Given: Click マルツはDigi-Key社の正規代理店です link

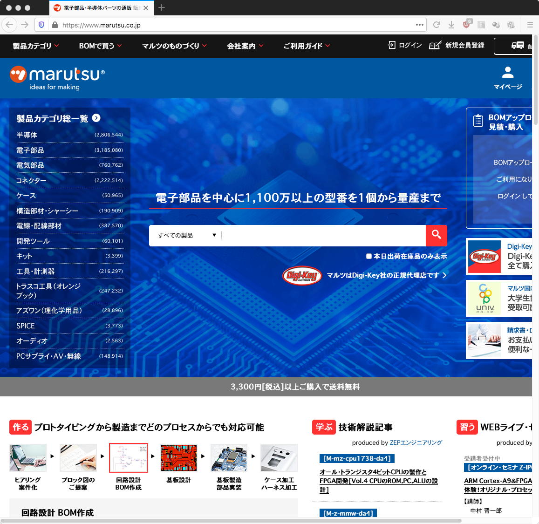Looking at the screenshot, I should click(x=386, y=275).
